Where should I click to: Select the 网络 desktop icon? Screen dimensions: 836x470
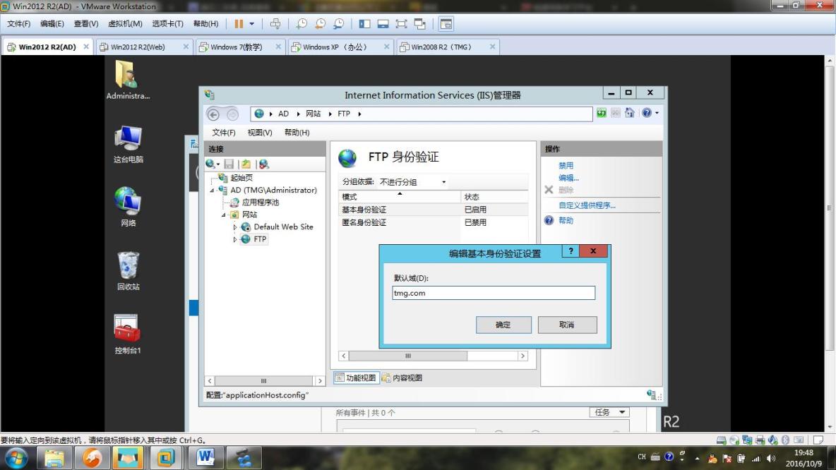pyautogui.click(x=128, y=207)
